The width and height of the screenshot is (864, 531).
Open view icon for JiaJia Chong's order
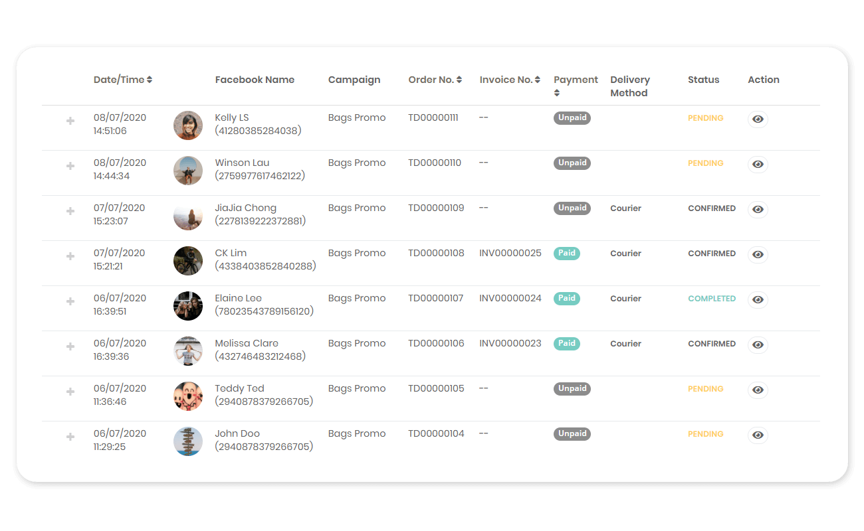click(x=758, y=210)
